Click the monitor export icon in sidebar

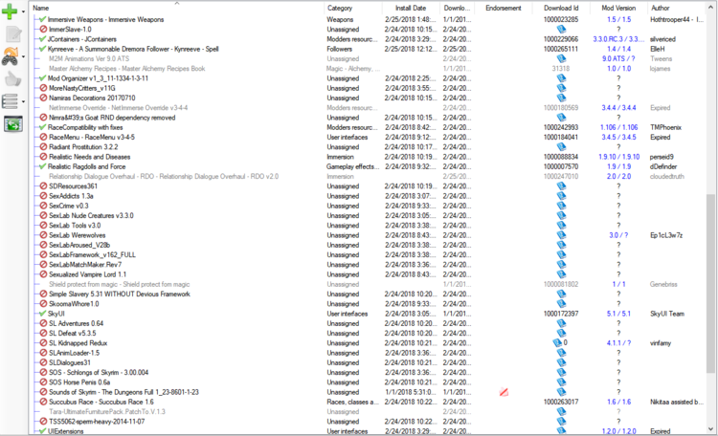click(x=12, y=124)
